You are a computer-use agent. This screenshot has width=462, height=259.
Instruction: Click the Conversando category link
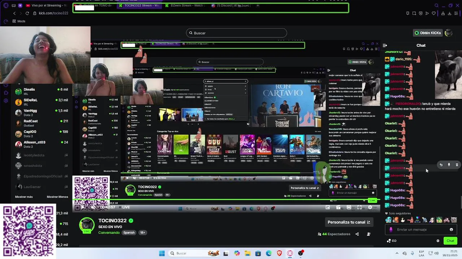pos(109,233)
